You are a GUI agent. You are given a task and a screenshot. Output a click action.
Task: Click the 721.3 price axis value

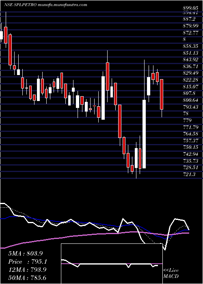coord(189,174)
